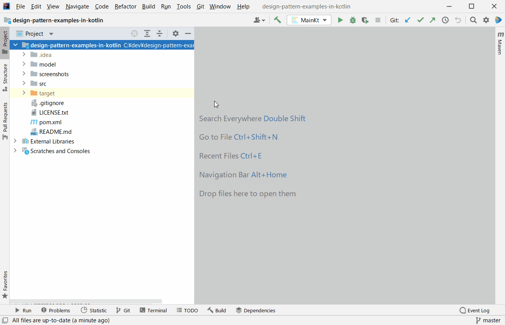Open the File menu
Screen dimensions: 505x325
coord(20,7)
